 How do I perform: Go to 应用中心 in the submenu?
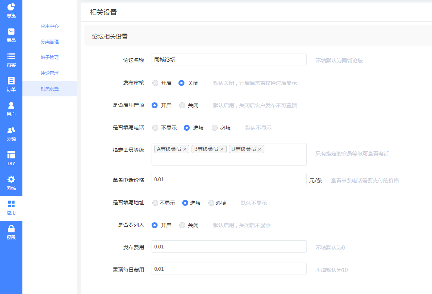(x=50, y=26)
